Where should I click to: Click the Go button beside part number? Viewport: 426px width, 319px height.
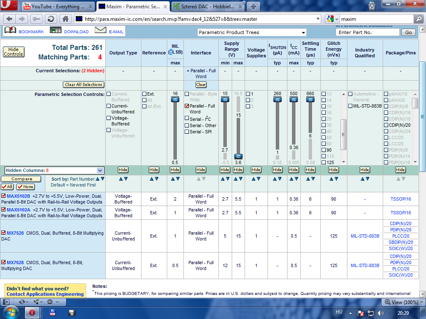409,32
